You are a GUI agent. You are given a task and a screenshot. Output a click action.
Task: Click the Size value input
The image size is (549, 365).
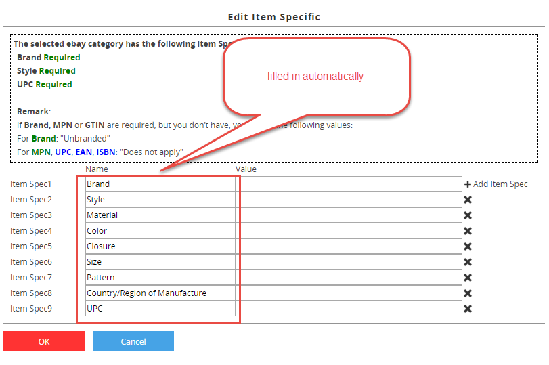click(x=349, y=262)
